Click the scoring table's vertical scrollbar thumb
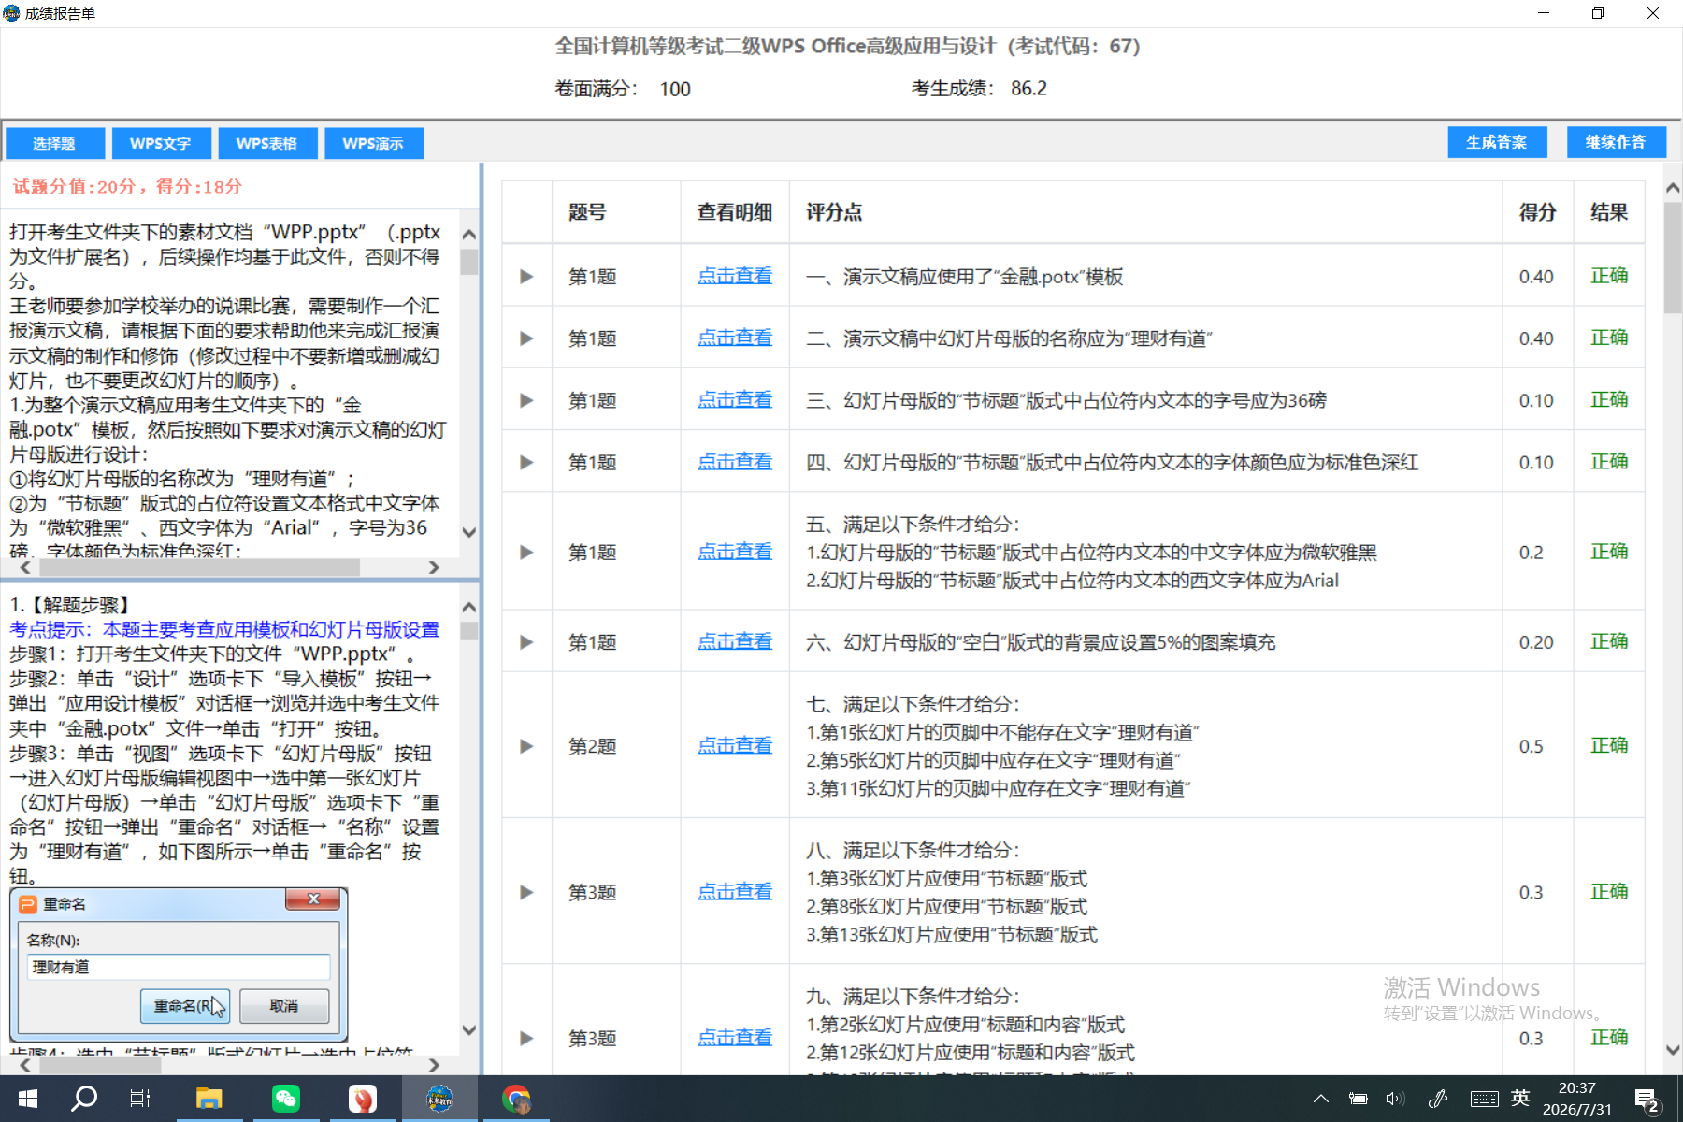 pyautogui.click(x=1673, y=258)
